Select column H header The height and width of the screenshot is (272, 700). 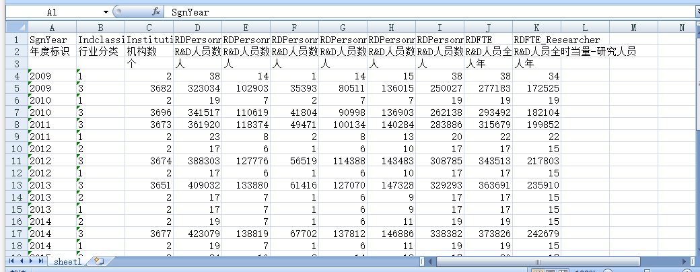point(391,28)
